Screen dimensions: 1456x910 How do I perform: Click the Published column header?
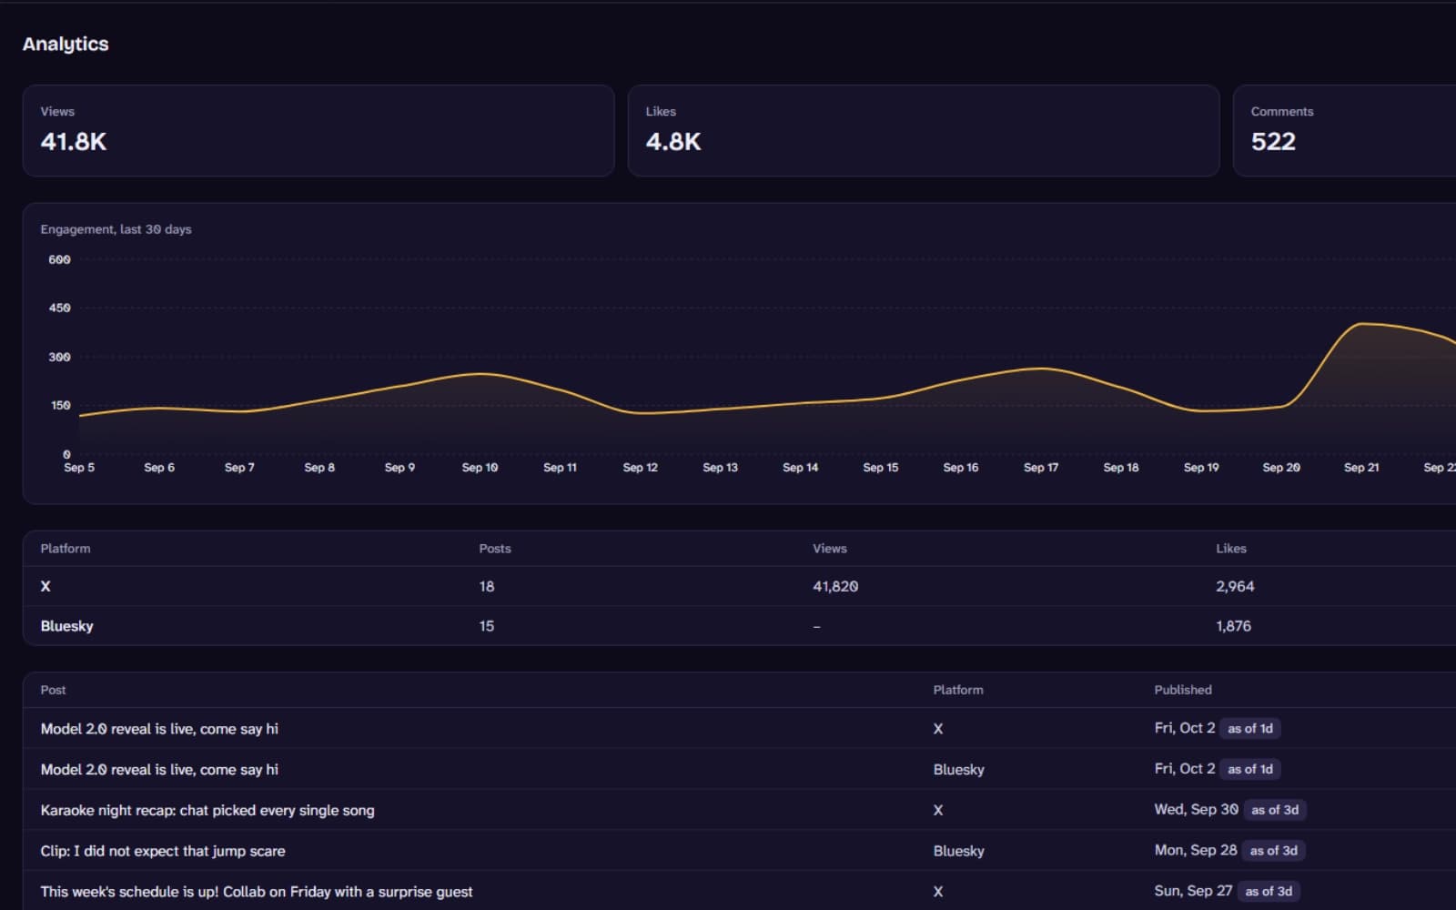tap(1183, 690)
